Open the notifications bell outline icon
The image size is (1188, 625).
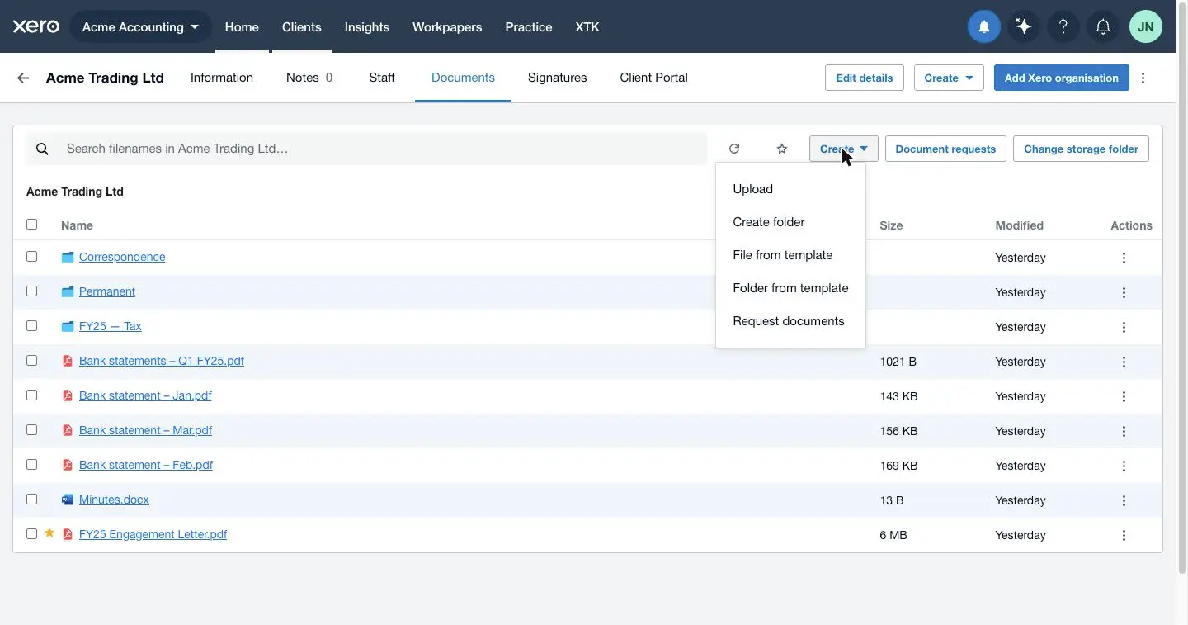tap(1103, 27)
